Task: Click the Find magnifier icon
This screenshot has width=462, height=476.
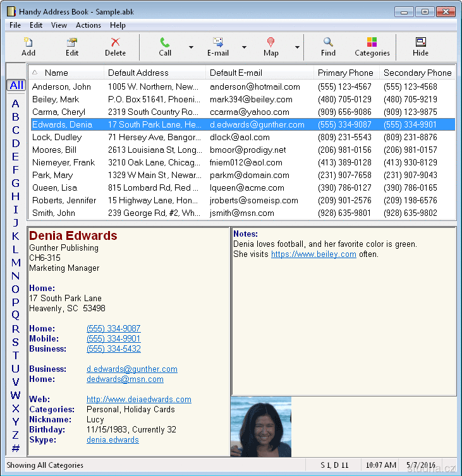Action: (328, 42)
